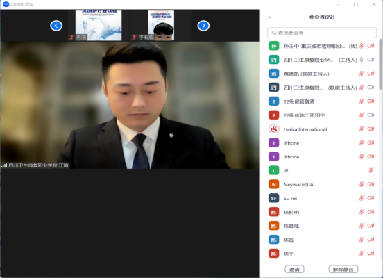Toggle muted mic icon for lff
The image size is (383, 278).
371,170
